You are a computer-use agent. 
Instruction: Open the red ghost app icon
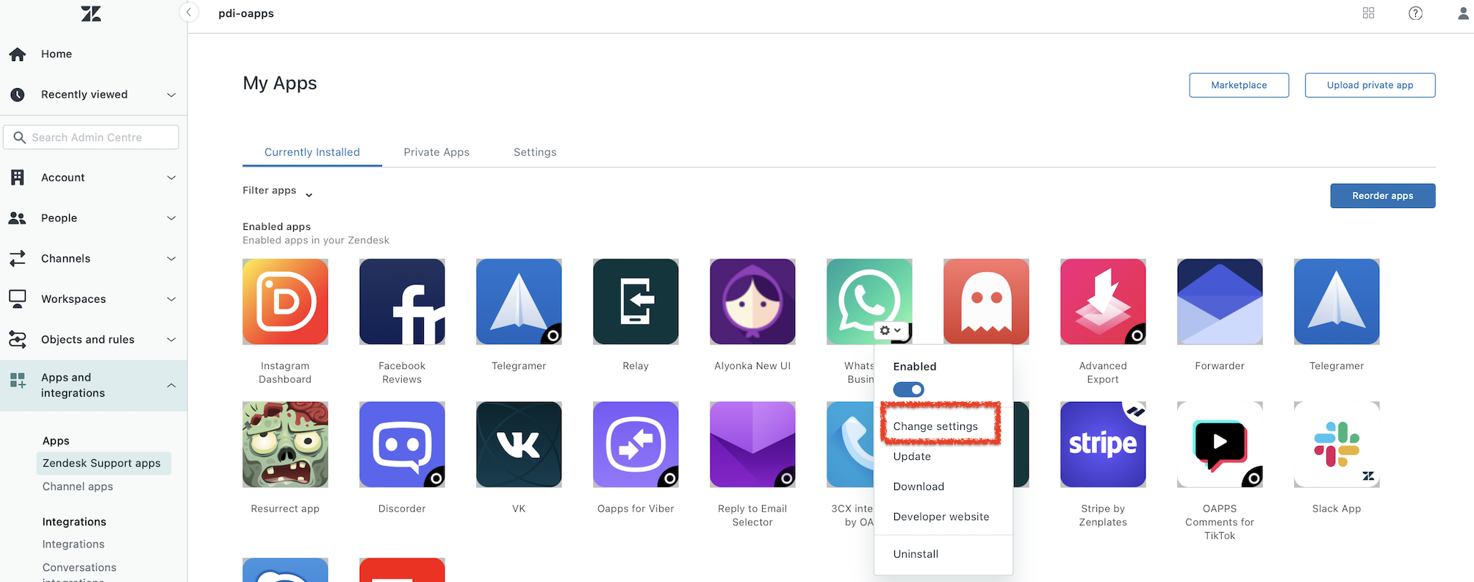click(986, 301)
